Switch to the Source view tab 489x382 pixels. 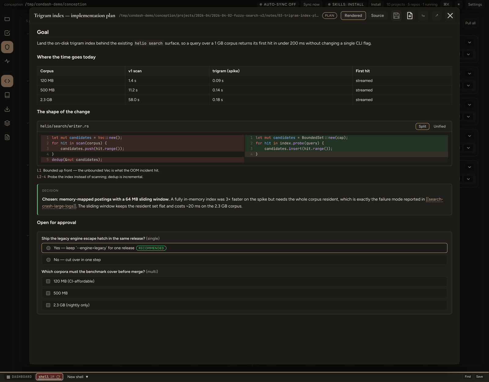pyautogui.click(x=377, y=16)
